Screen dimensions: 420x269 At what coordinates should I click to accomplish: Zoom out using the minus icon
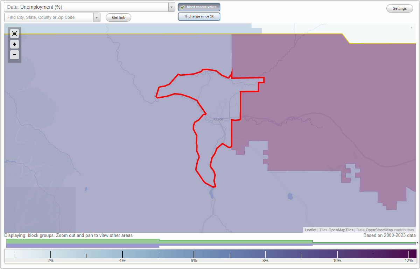(x=14, y=54)
